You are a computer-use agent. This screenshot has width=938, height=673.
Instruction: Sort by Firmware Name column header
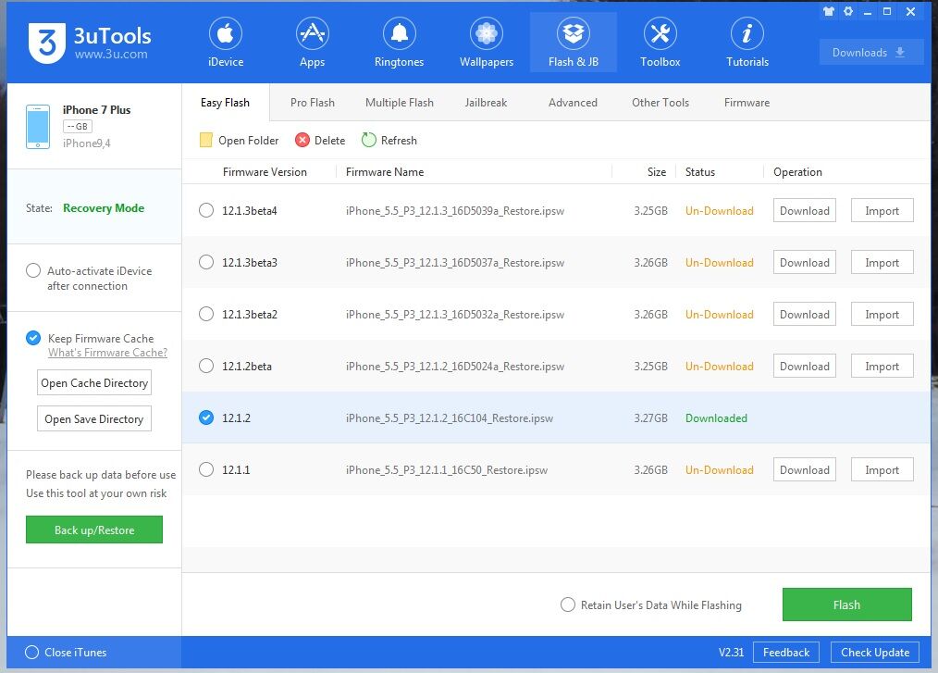(x=385, y=172)
